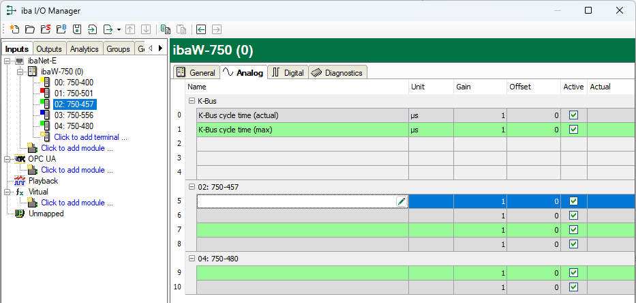Collapse the ibaW-750 (0) tree node
This screenshot has height=303, width=636.
point(20,72)
